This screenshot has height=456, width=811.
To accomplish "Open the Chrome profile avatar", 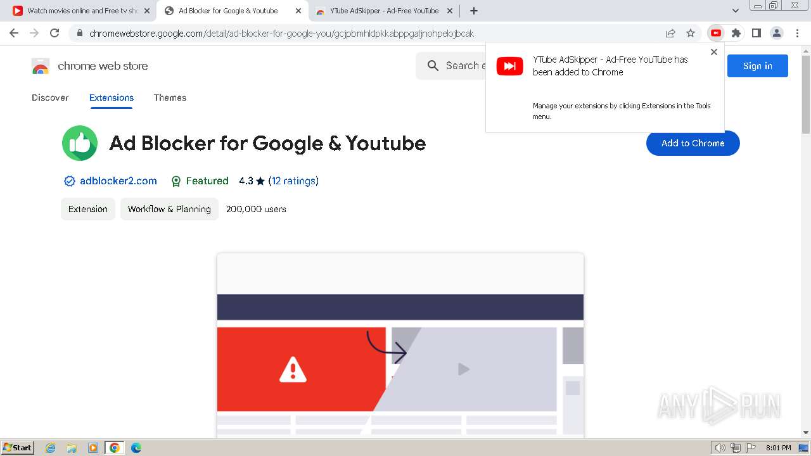I will (776, 33).
